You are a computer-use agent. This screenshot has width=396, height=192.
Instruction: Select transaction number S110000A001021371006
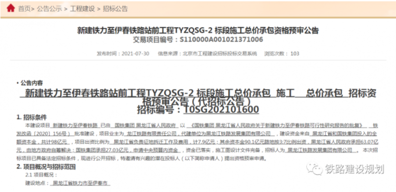(x=221, y=39)
